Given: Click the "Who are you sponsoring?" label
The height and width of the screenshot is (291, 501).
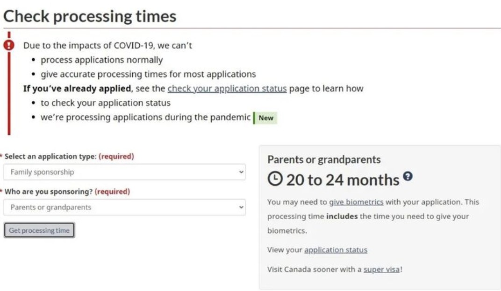Looking at the screenshot, I should tap(49, 192).
